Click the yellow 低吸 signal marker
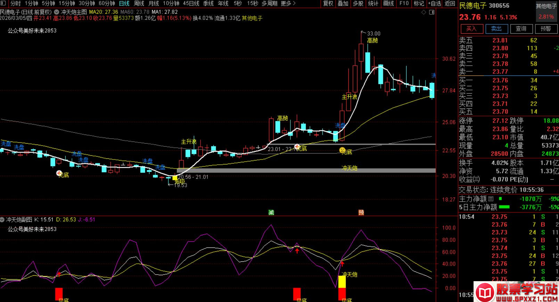 pyautogui.click(x=175, y=178)
